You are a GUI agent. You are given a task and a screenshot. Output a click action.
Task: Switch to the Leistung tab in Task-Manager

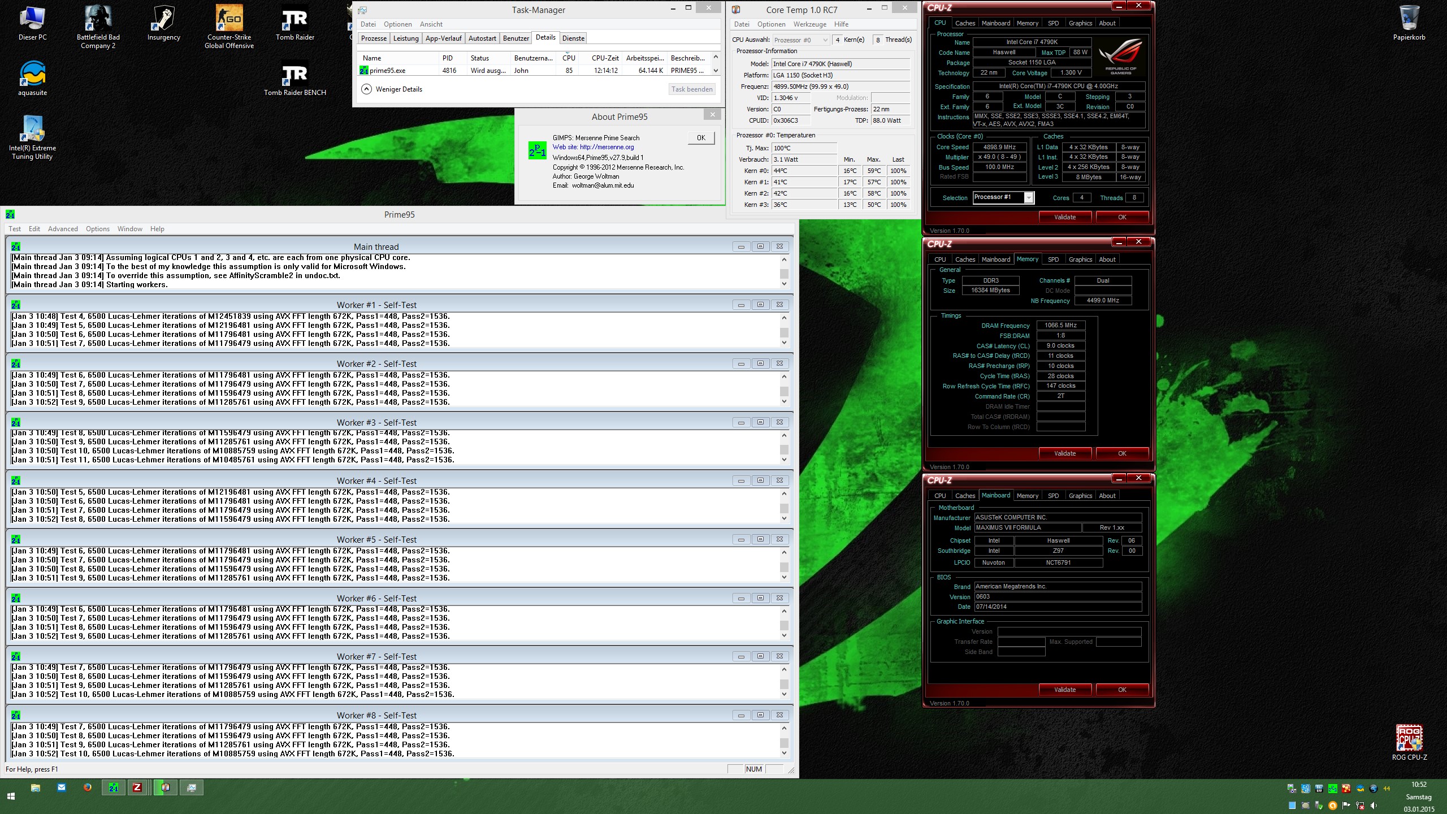coord(405,38)
